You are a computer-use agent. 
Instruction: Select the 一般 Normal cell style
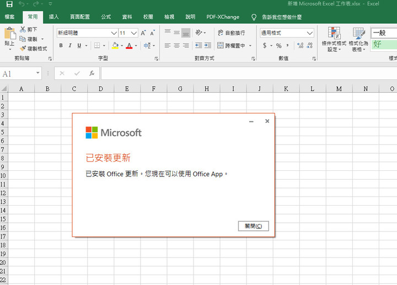[384, 33]
